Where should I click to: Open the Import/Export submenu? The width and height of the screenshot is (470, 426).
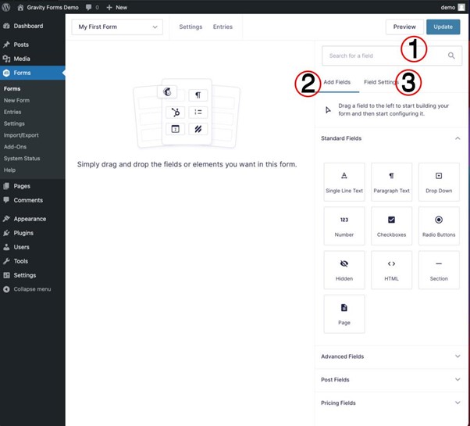pos(21,135)
